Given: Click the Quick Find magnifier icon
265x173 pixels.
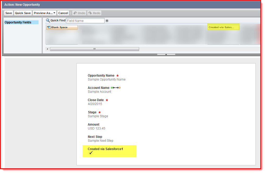Looking at the screenshot, I should tap(48, 21).
